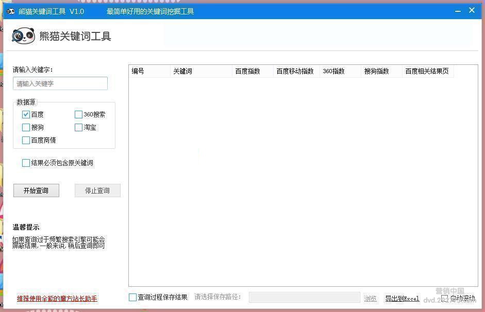Click the large panda logo
Viewport: 485px width, 312px height.
click(24, 36)
